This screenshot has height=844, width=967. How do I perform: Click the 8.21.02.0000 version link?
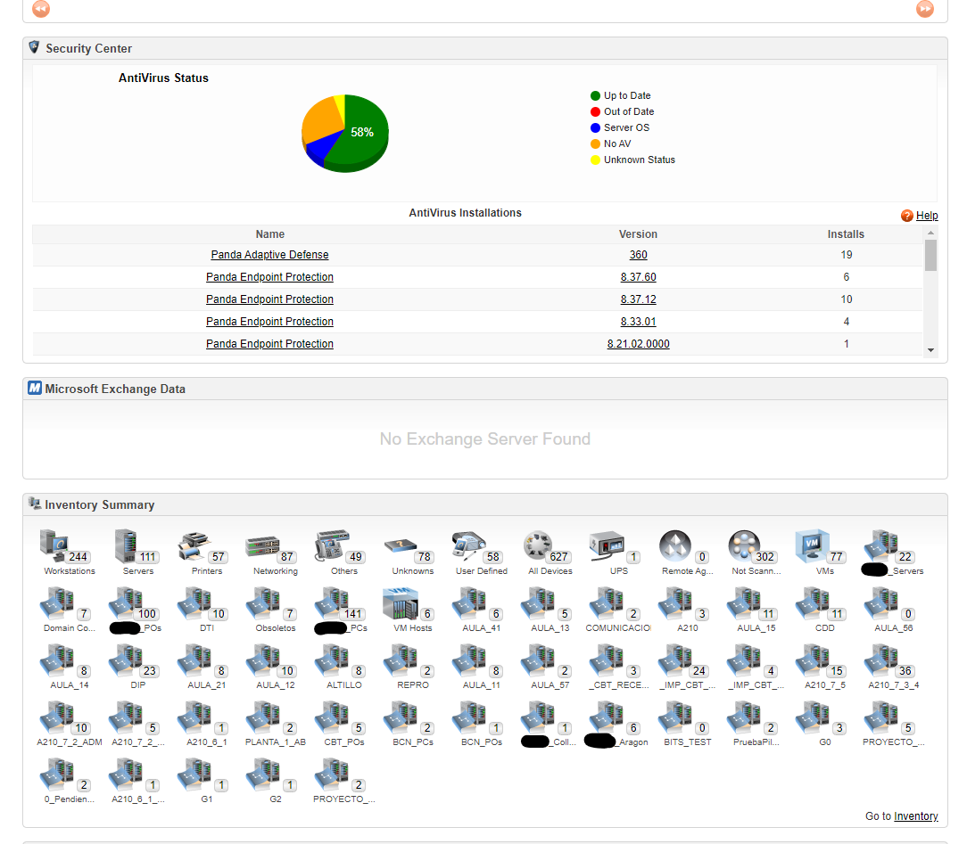pyautogui.click(x=639, y=344)
